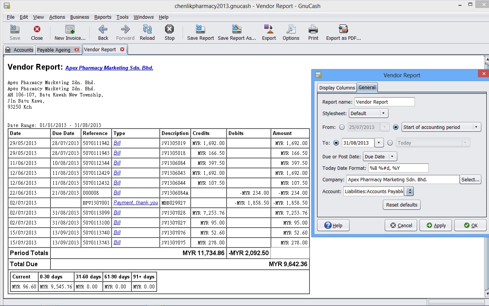Open the Due or Post Date dropdown

[x=380, y=156]
